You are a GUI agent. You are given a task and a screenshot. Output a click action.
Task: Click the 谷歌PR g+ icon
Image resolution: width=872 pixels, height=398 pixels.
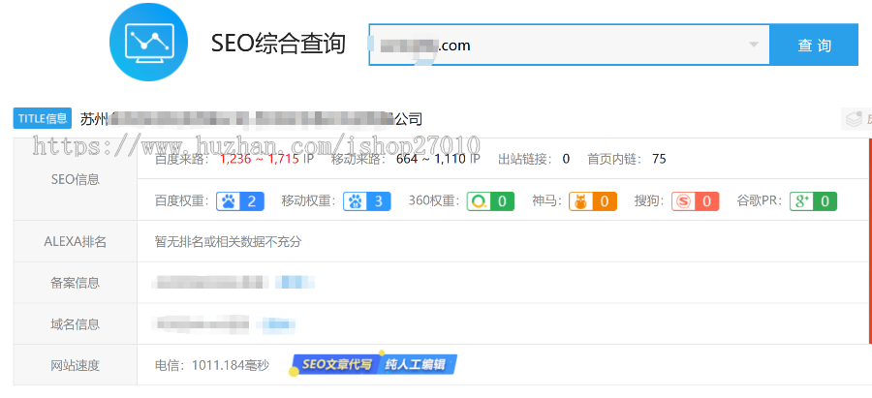pyautogui.click(x=801, y=200)
